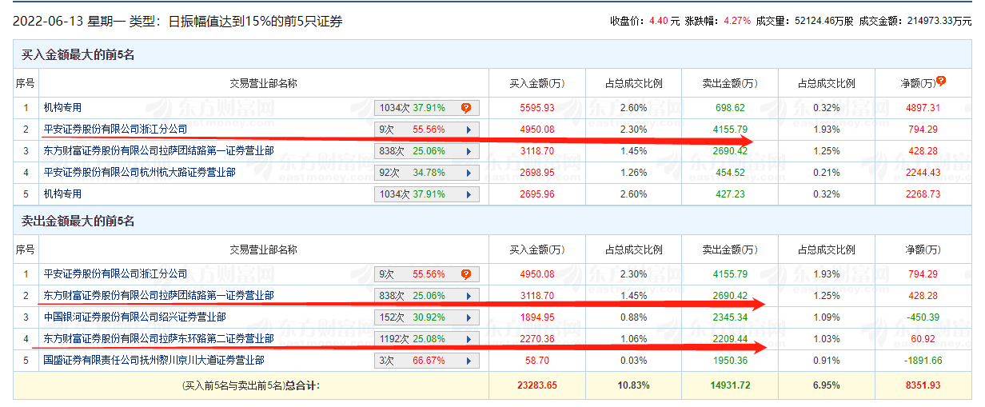Click the question mark icon in the first 机构专用 row
Image resolution: width=985 pixels, height=407 pixels.
(x=466, y=108)
